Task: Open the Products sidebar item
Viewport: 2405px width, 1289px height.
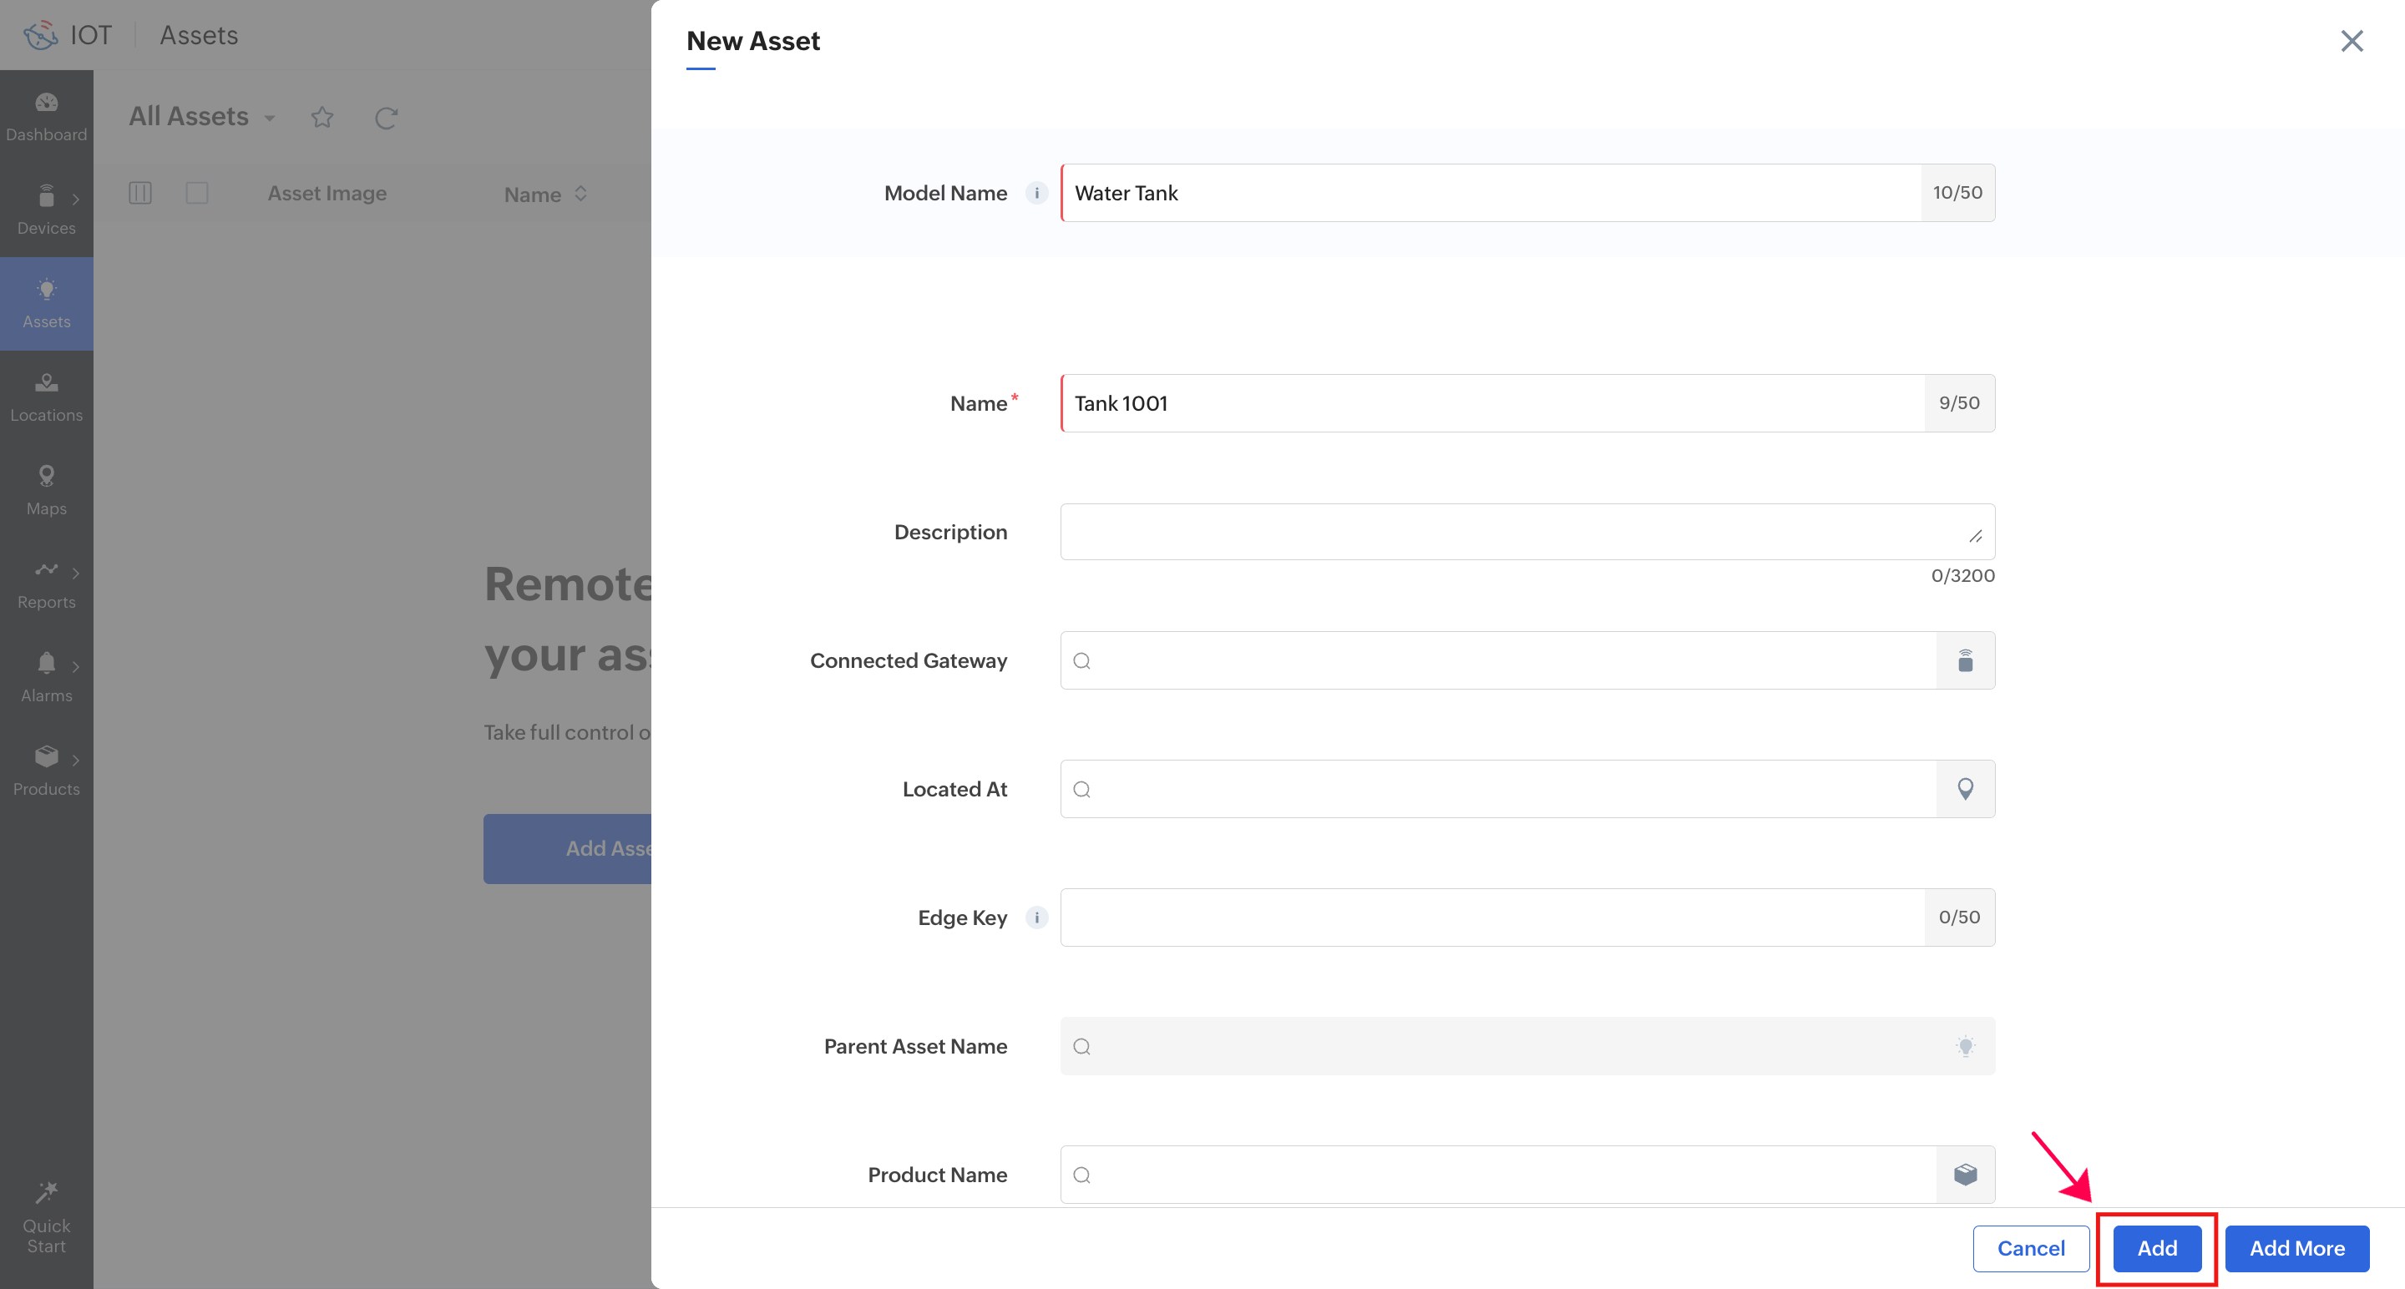Action: pos(47,771)
